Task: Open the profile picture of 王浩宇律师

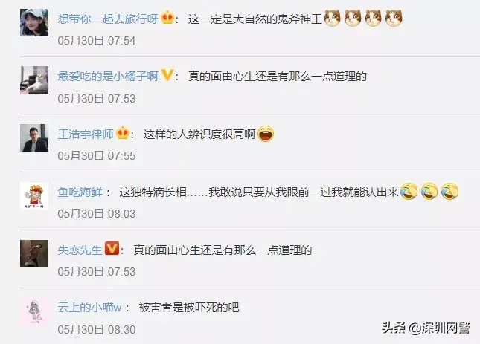Action: click(x=34, y=138)
